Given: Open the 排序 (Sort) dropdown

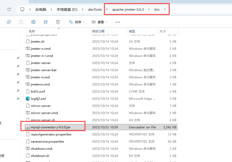Looking at the screenshot, I should tap(77, 22).
